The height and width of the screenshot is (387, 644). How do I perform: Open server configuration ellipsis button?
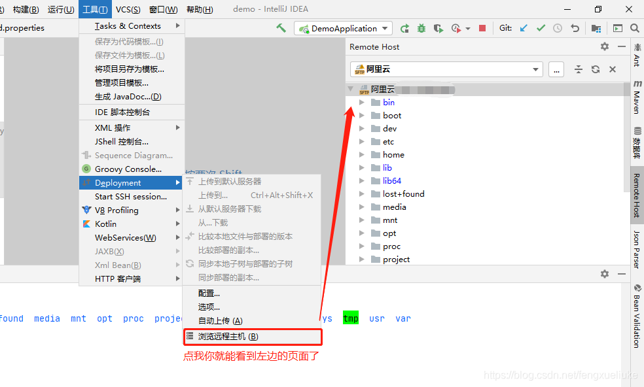556,69
